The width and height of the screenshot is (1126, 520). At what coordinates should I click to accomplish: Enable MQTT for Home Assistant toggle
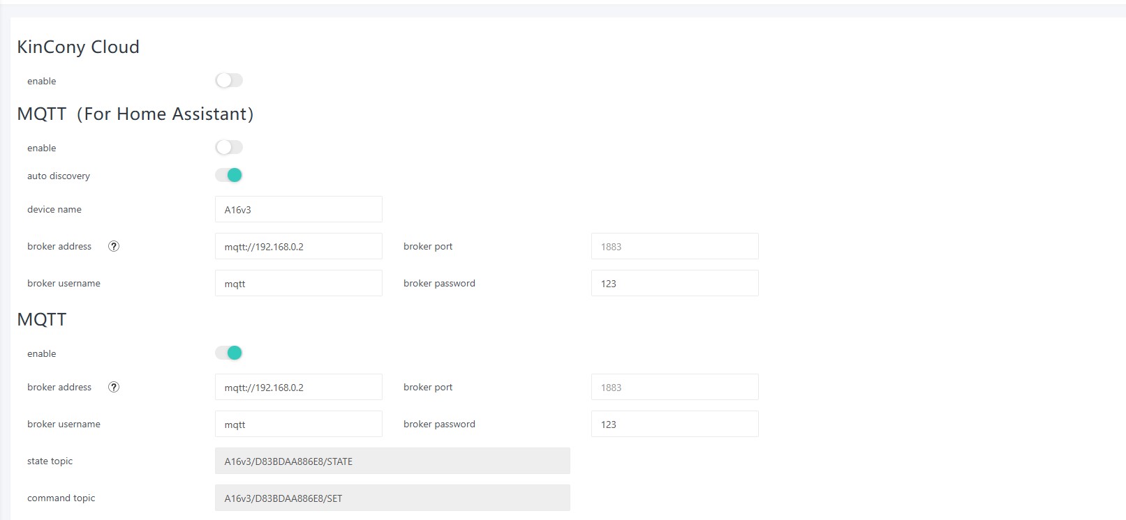[x=229, y=148]
